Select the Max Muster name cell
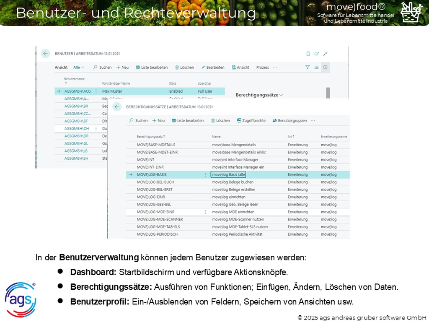This screenshot has width=429, height=322. click(x=112, y=91)
